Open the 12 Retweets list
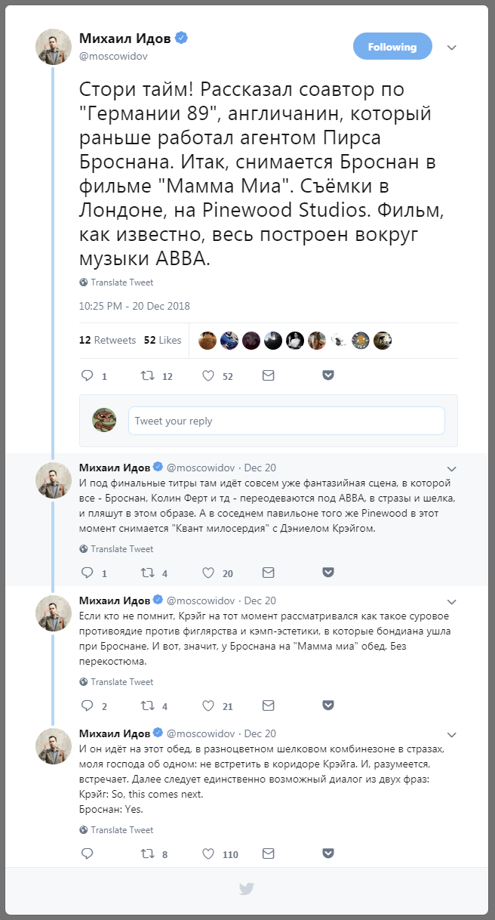495x920 pixels. point(108,340)
